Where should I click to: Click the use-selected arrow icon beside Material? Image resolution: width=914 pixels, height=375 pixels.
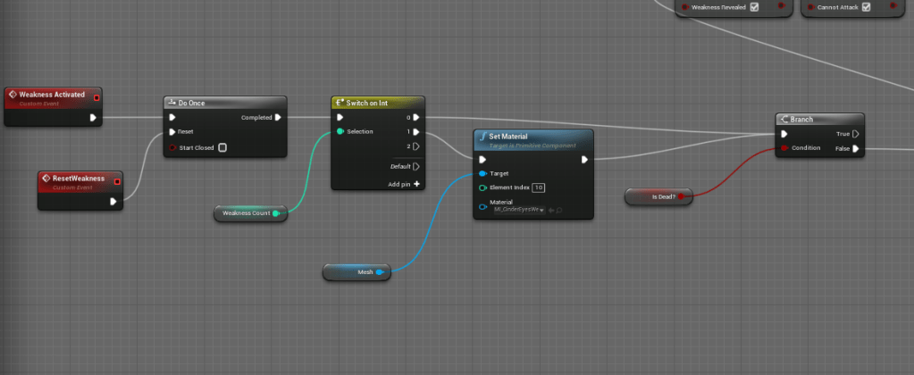coord(551,211)
